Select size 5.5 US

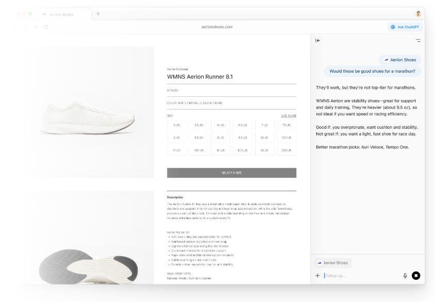coord(198,125)
